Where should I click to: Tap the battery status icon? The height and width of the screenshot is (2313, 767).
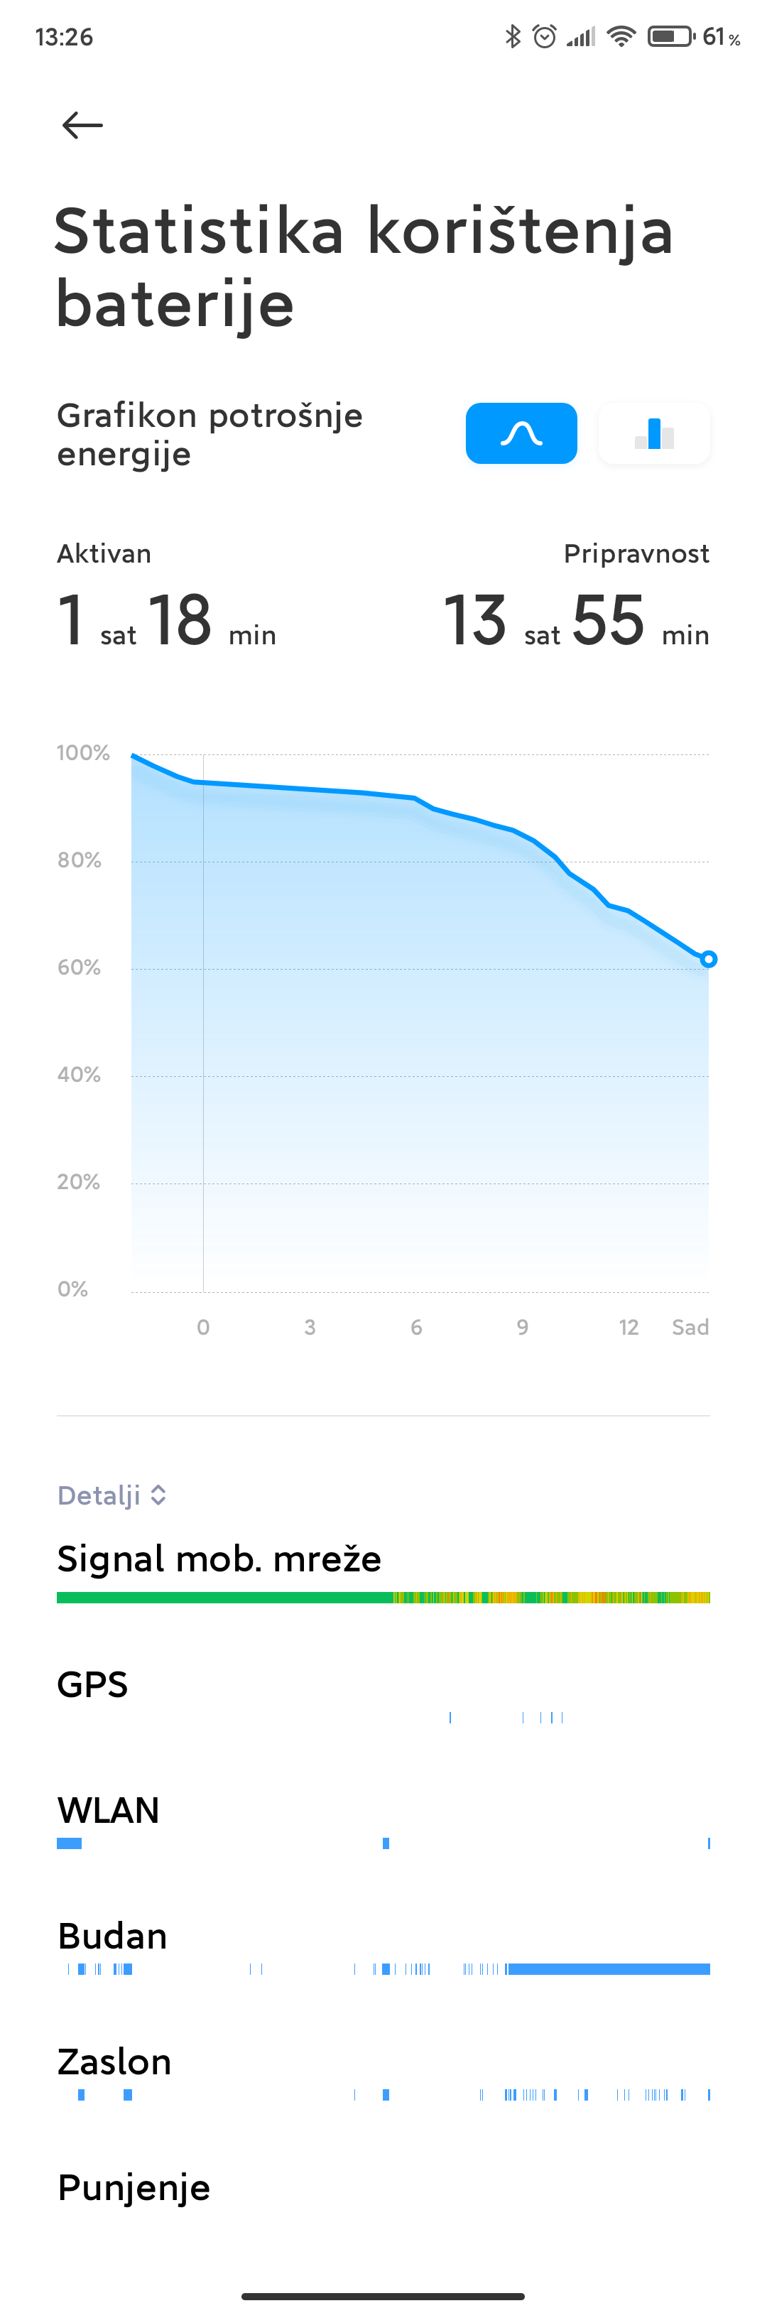coord(671,37)
